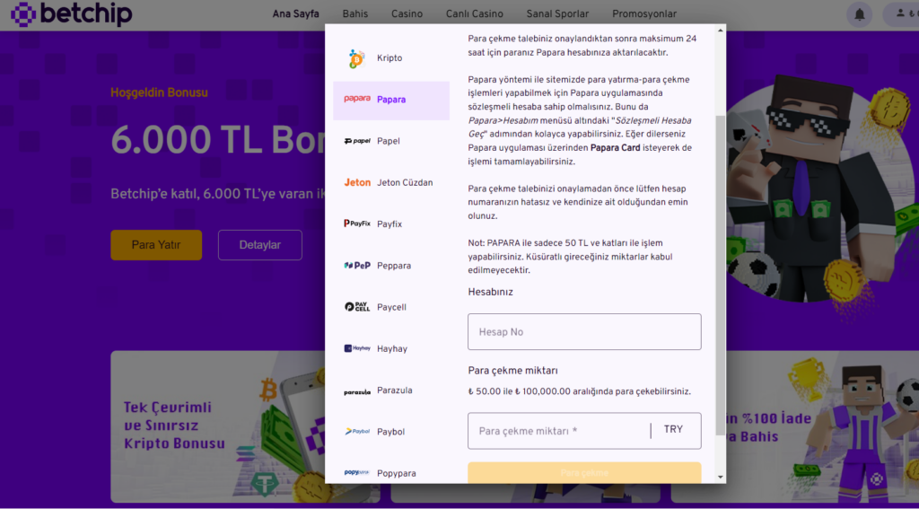Screen dimensions: 919x509
Task: Click the Hoşgeldin Bonusu heading
Action: pos(159,92)
